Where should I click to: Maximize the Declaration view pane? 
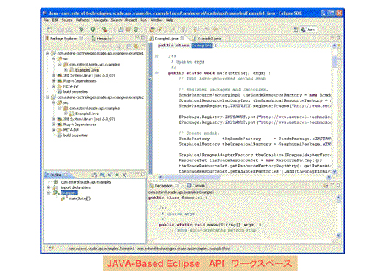(339, 185)
